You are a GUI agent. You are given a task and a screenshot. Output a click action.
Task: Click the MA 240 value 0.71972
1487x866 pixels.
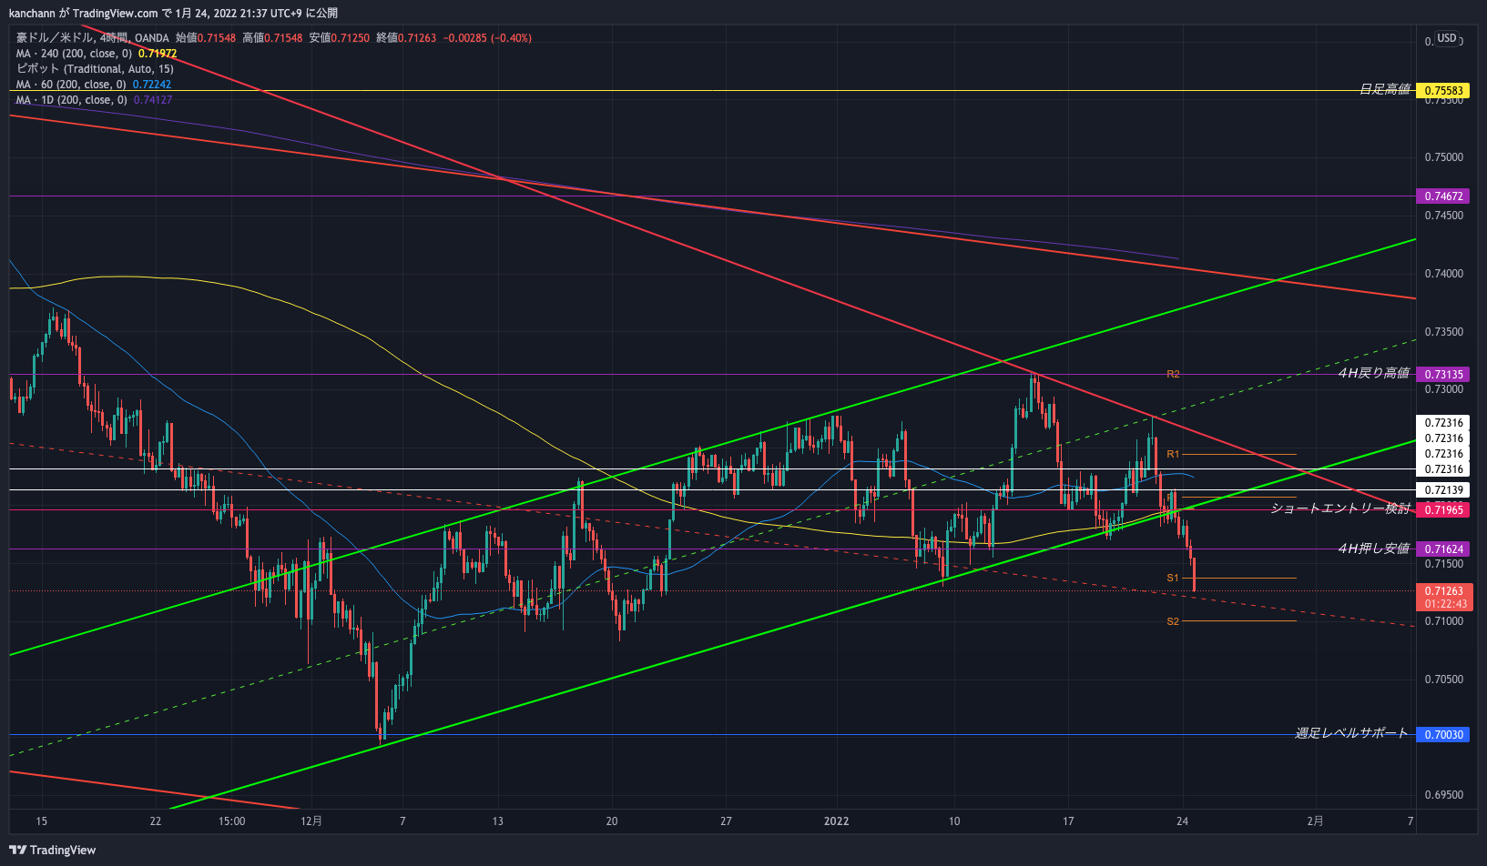coord(158,54)
